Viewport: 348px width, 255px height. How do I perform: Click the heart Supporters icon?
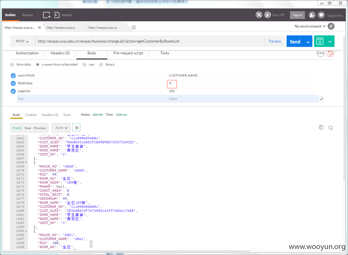click(321, 15)
